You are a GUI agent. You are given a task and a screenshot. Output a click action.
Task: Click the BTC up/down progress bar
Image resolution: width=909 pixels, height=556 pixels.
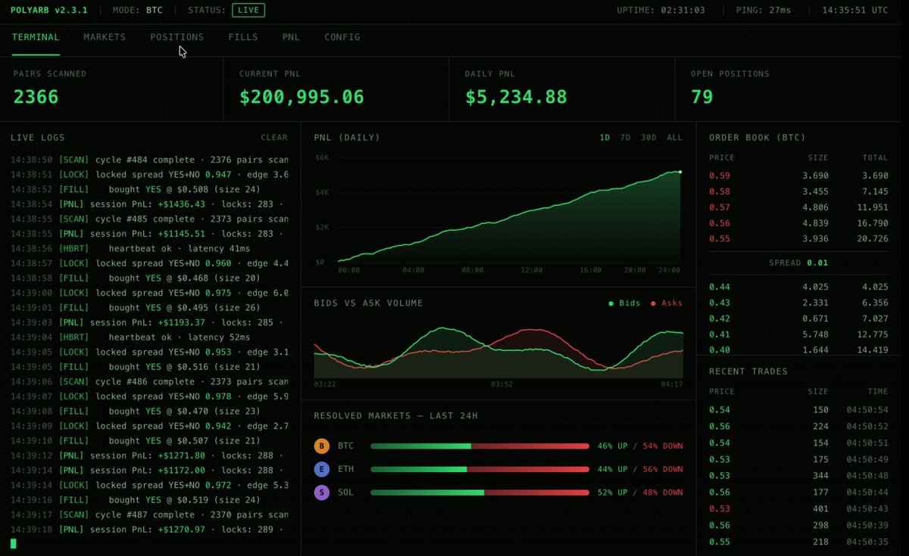pos(479,446)
